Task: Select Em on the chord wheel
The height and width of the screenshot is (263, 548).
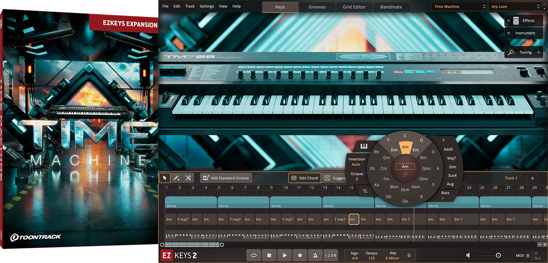Action: click(x=416, y=150)
